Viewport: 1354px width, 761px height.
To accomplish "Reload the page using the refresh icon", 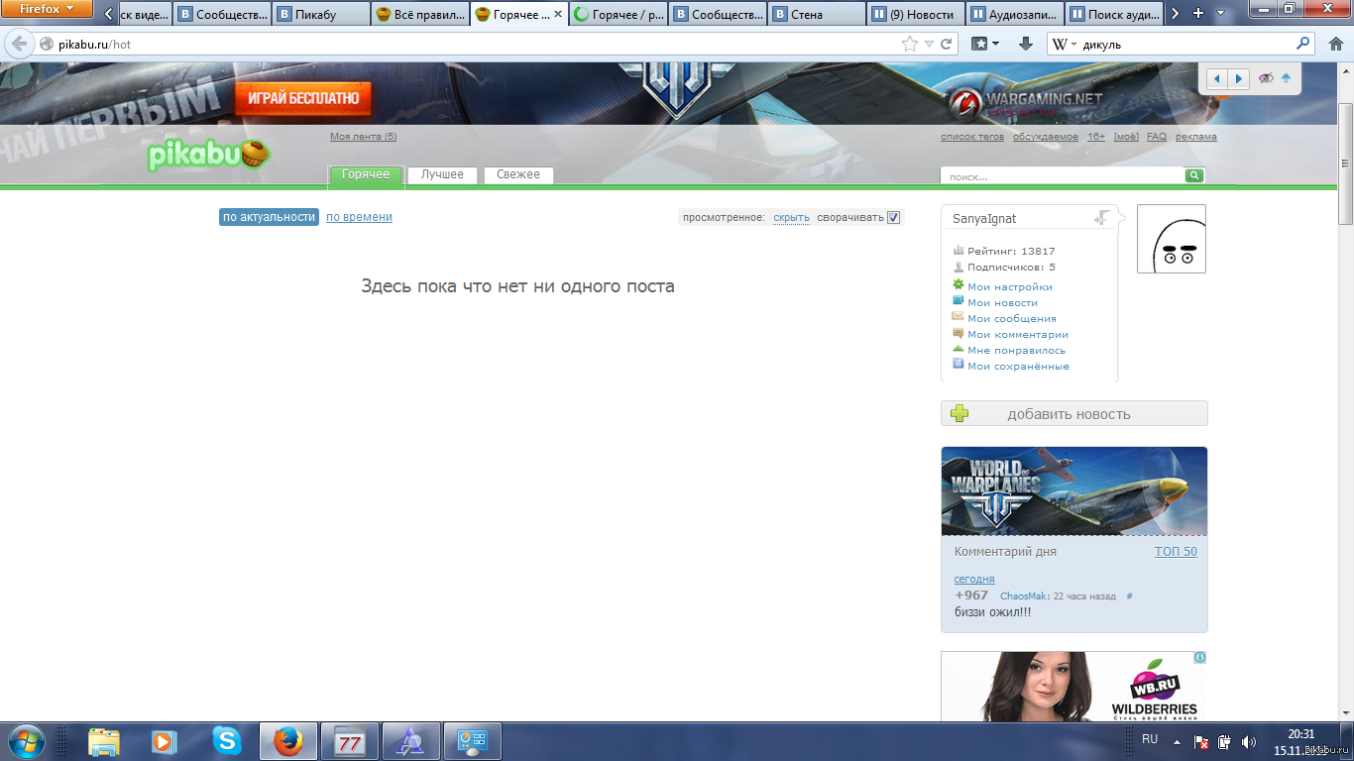I will (947, 44).
